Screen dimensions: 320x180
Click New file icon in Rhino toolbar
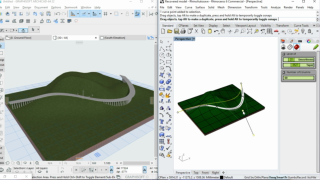click(x=163, y=31)
